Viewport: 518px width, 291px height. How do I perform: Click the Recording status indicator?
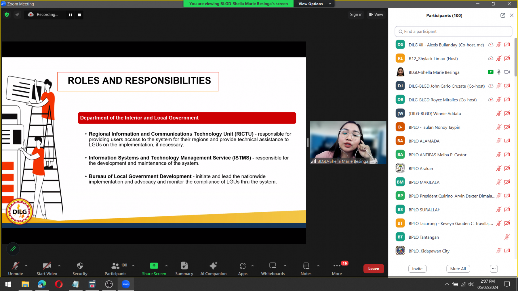click(x=44, y=15)
